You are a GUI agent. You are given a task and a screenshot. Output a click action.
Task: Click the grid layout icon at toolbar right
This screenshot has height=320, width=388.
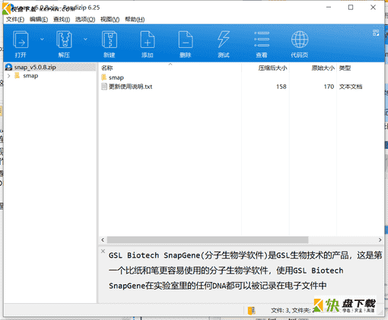376,33
